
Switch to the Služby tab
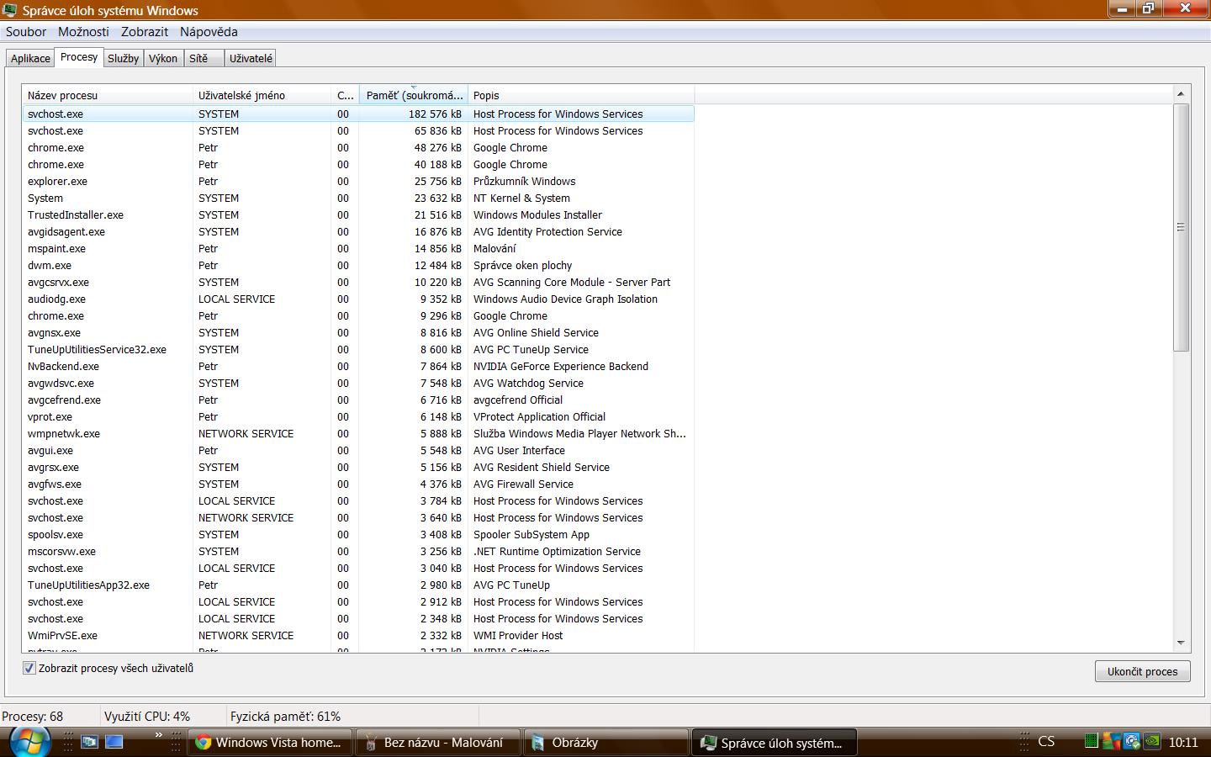pos(123,58)
